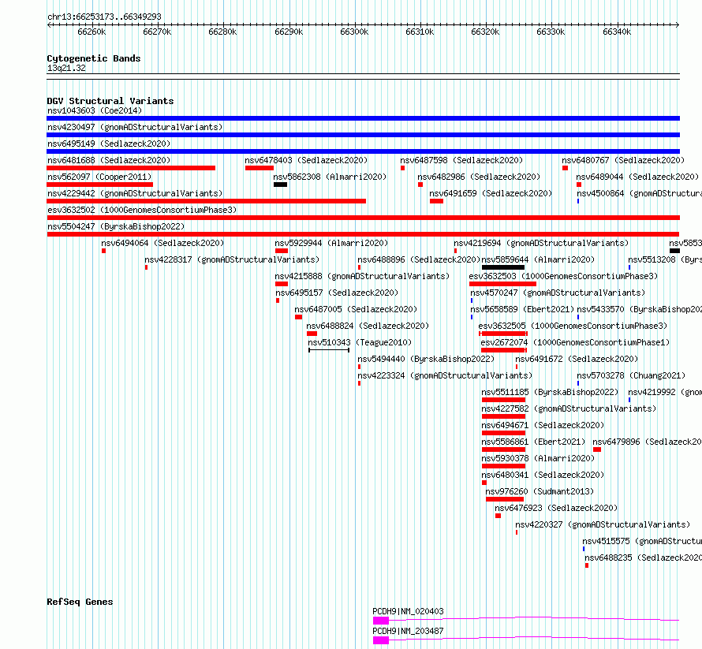Click the nsv5504247 (ByrskaBishop2022) label

coord(116,226)
